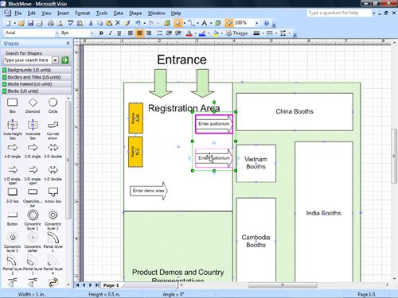This screenshot has width=398, height=298.
Task: Click the font color A swatch
Action: (189, 33)
